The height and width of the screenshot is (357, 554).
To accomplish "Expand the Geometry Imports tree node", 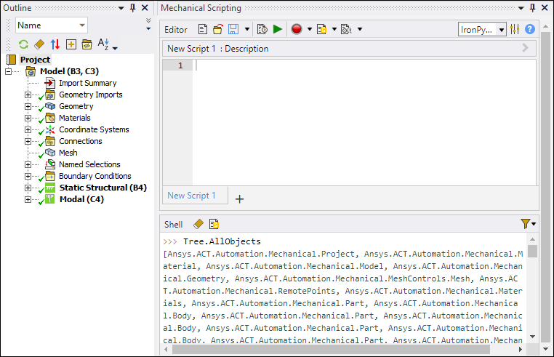I will (x=28, y=95).
